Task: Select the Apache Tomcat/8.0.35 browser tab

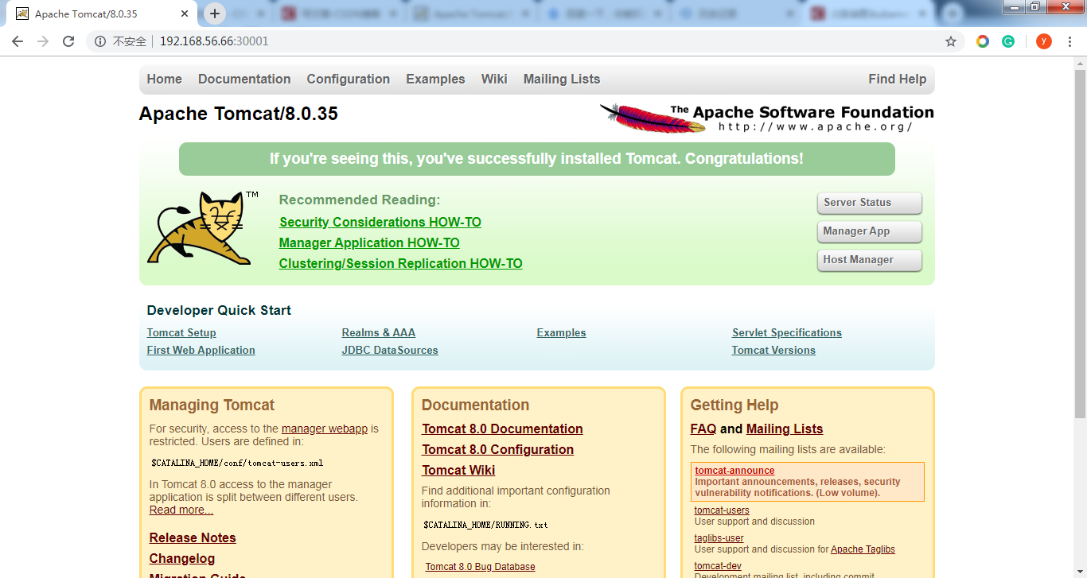Action: click(x=102, y=14)
